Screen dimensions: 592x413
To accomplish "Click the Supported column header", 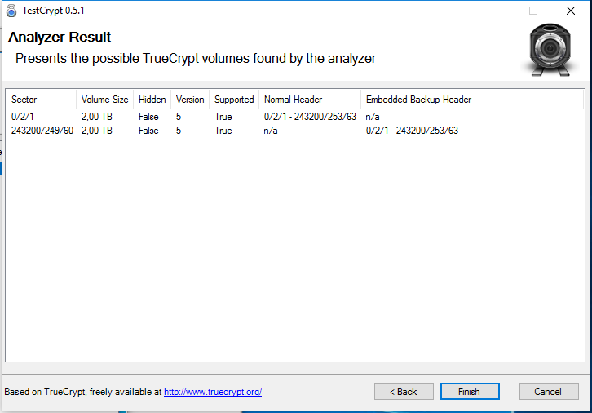I will 234,100.
